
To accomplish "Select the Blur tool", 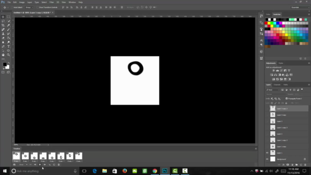I will click(x=3, y=42).
